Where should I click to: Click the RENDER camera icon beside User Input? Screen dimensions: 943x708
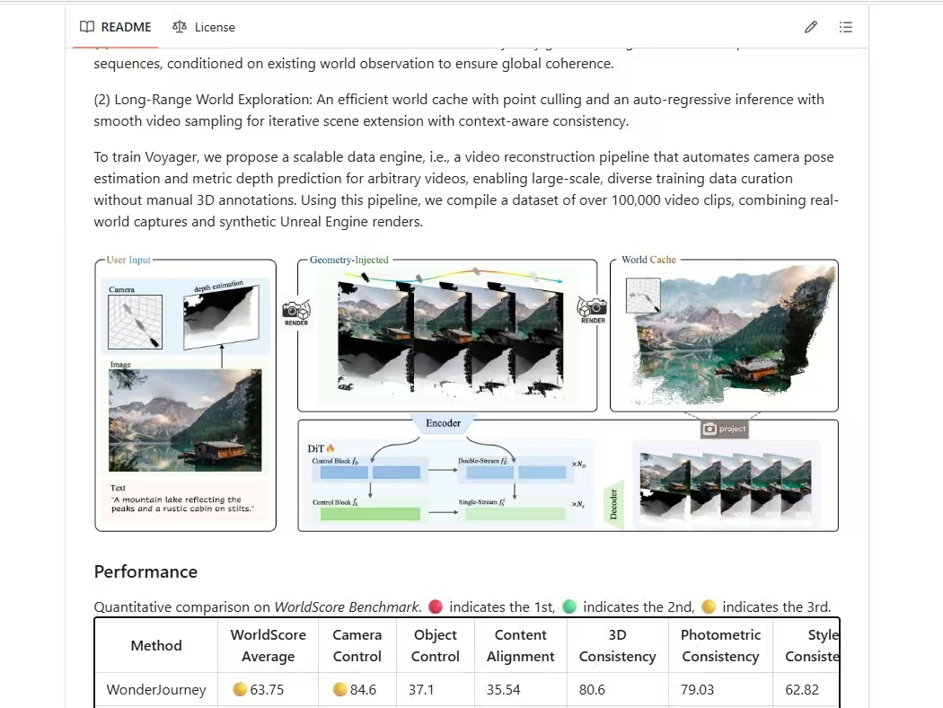tap(295, 313)
